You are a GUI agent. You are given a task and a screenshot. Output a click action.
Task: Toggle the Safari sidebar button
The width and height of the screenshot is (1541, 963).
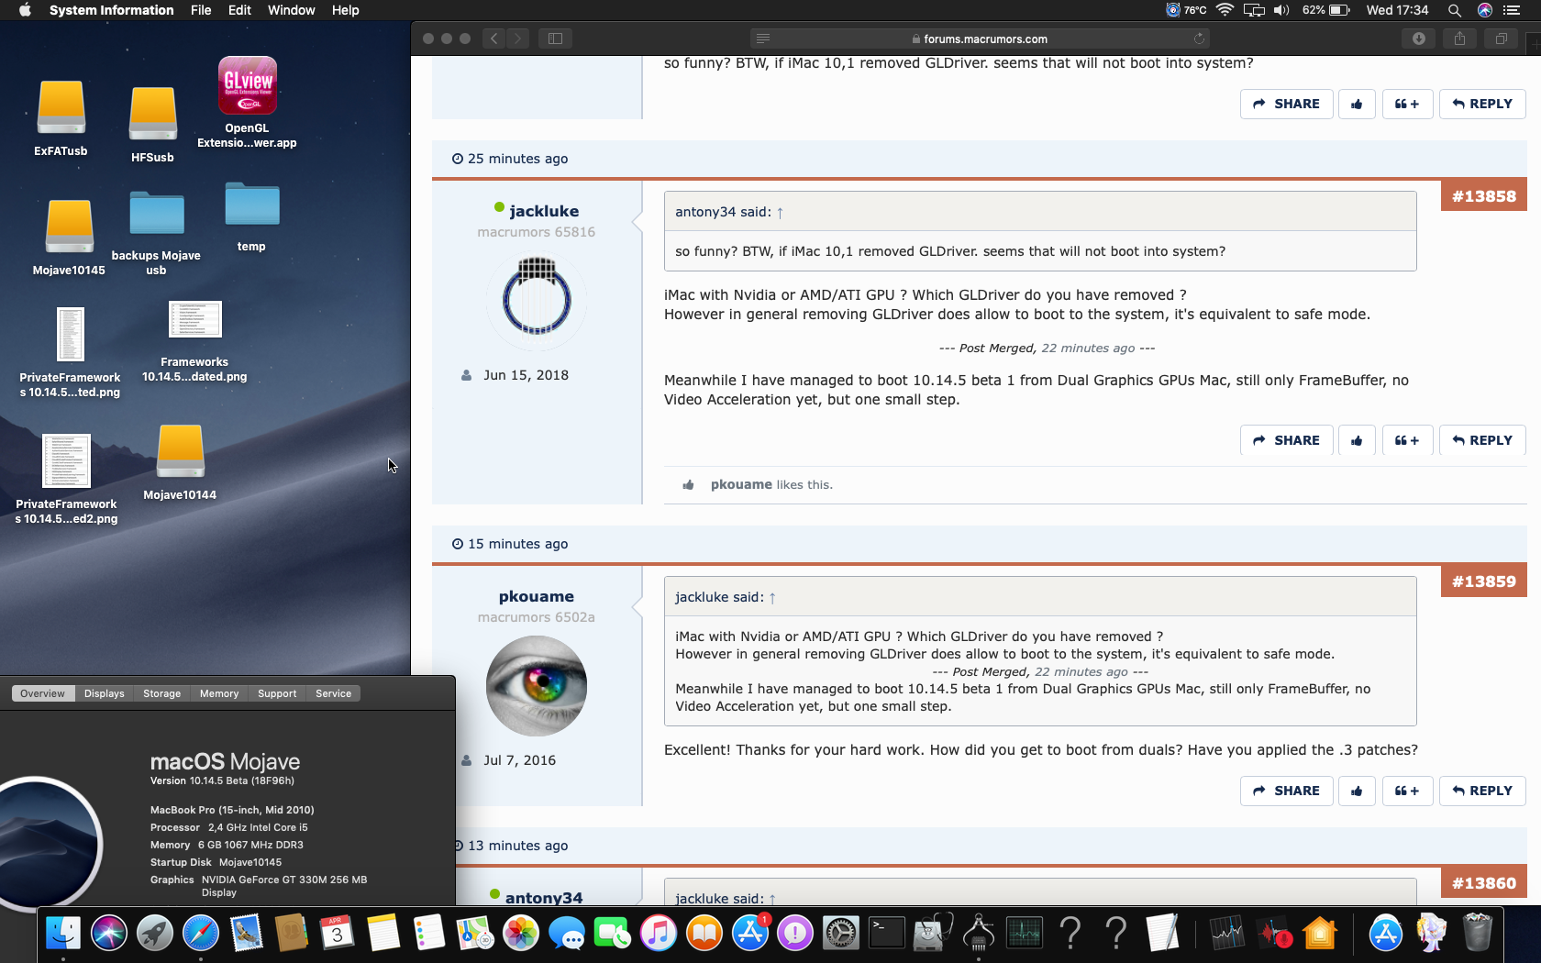click(x=555, y=39)
